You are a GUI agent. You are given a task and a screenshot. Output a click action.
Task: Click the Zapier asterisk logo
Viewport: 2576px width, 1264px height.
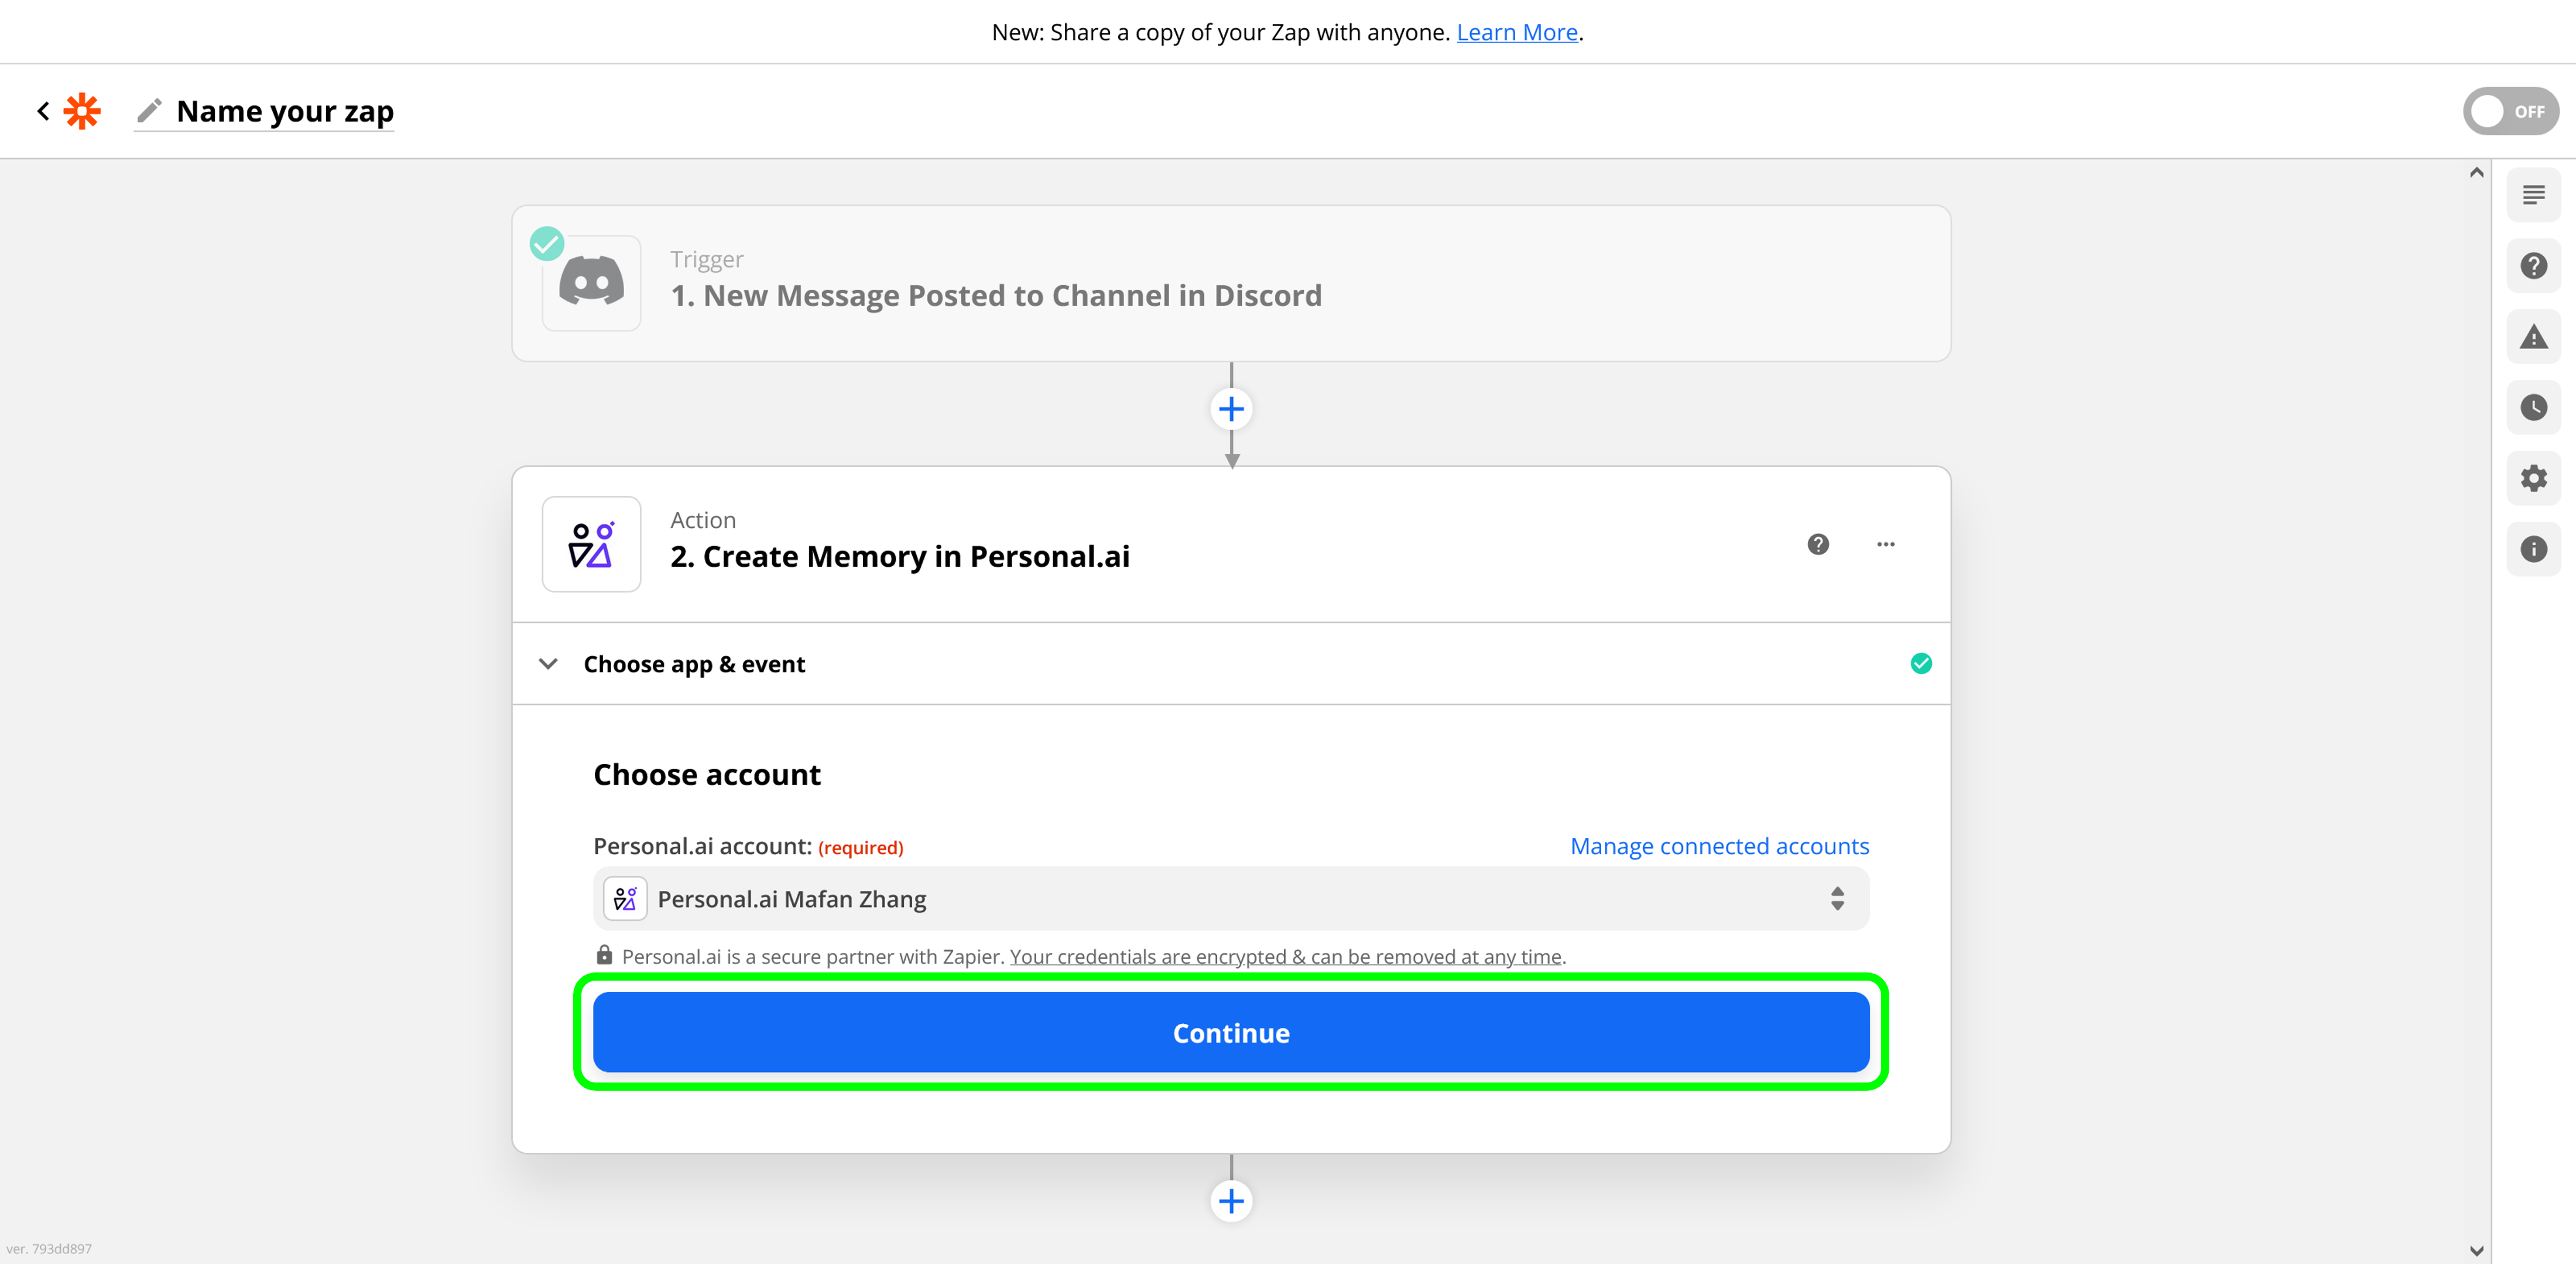click(x=82, y=111)
